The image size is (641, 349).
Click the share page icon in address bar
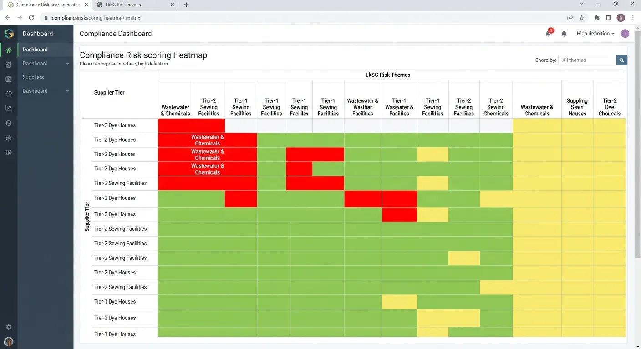(x=570, y=18)
